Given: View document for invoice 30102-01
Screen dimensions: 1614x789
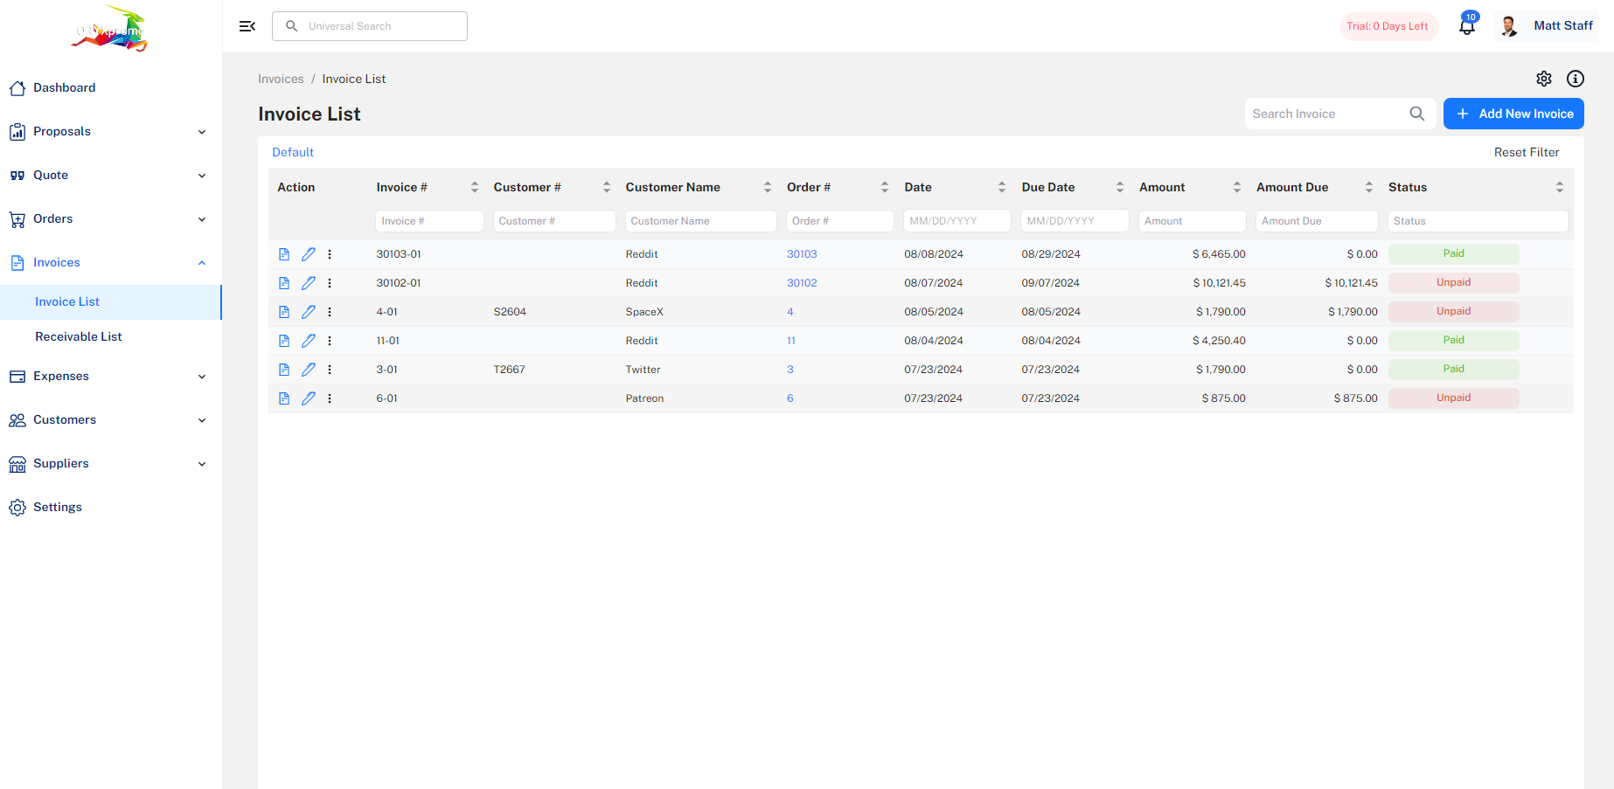Looking at the screenshot, I should click(284, 283).
